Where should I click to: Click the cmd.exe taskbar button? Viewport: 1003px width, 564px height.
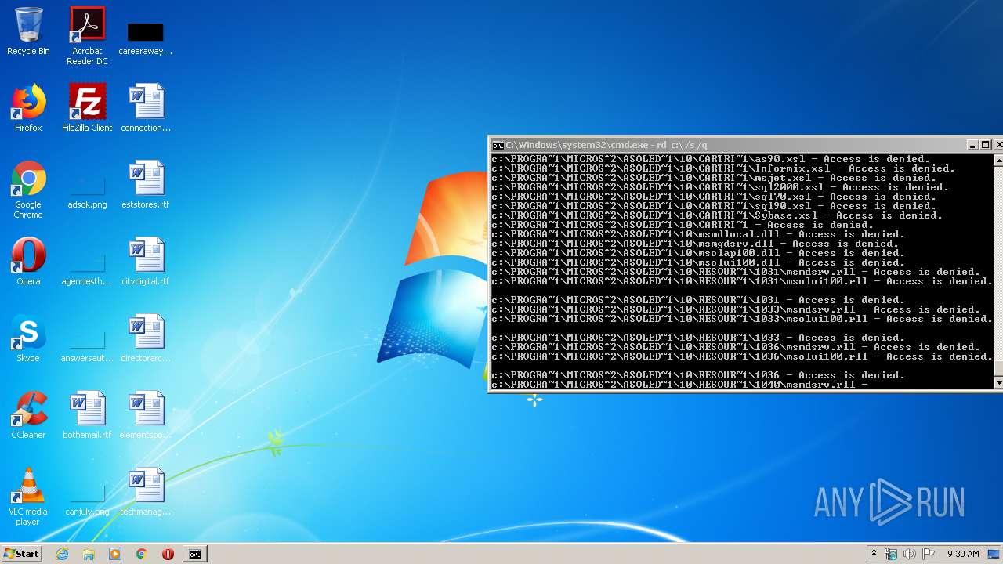click(x=194, y=554)
